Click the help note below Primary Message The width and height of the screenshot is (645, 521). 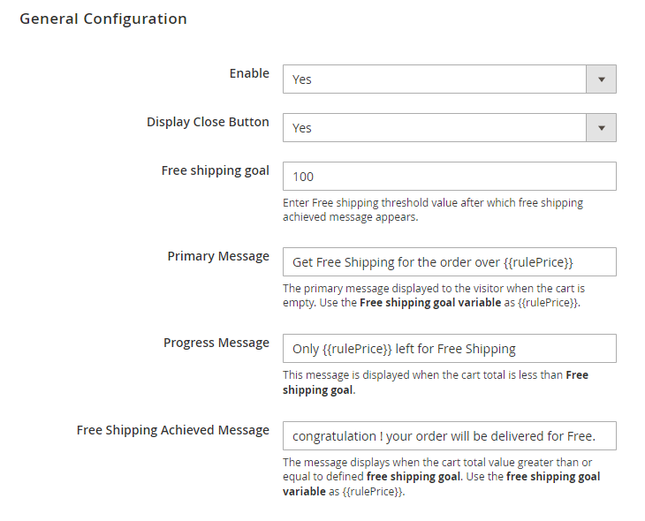click(x=433, y=296)
